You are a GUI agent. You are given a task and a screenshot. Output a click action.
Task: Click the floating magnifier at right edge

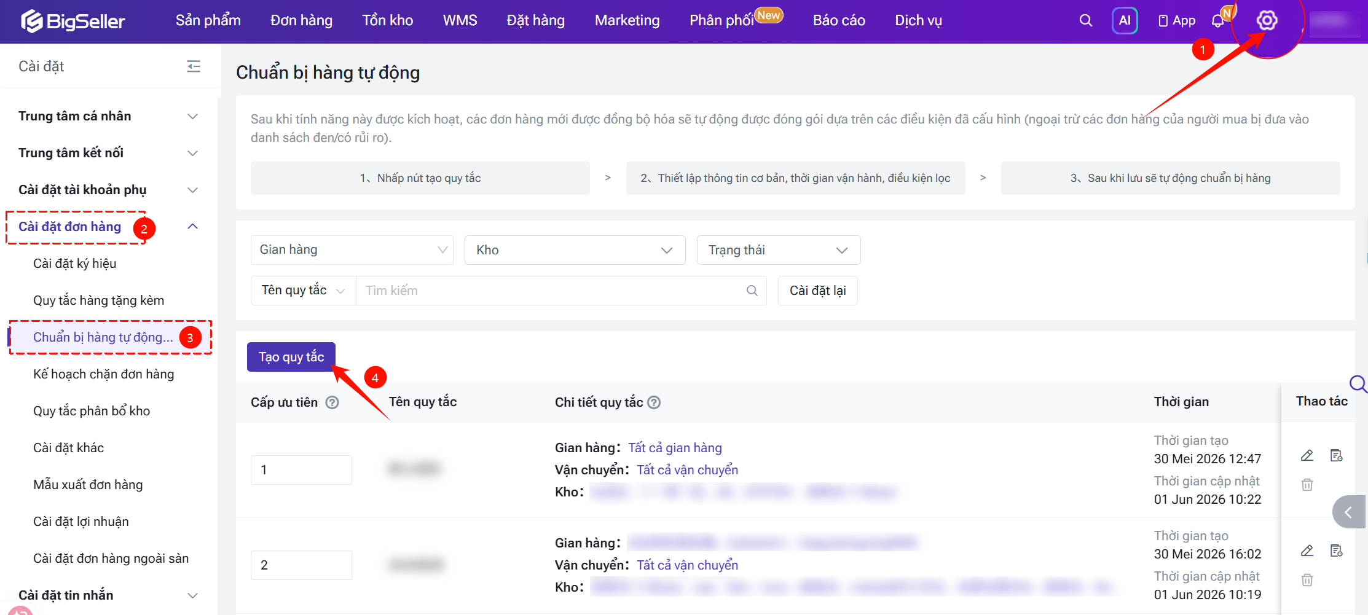point(1358,385)
